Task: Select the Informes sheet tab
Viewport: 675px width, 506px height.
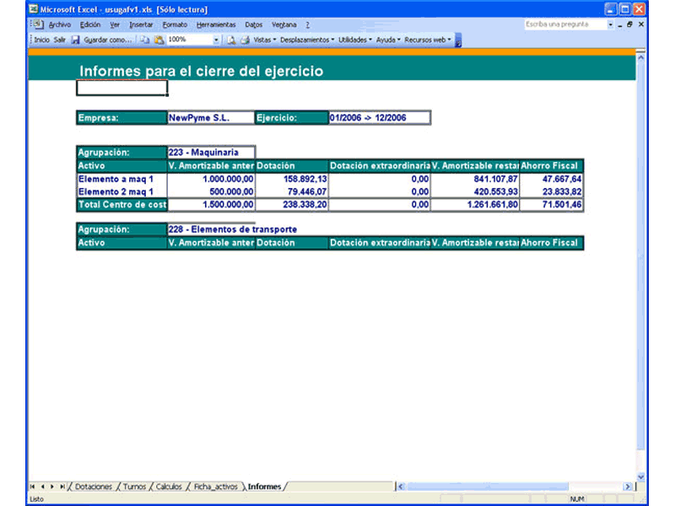Action: pos(264,487)
